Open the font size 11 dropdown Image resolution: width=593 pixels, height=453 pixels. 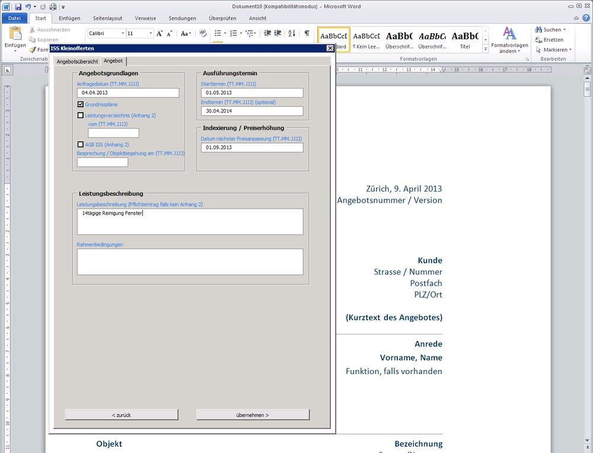coord(151,33)
